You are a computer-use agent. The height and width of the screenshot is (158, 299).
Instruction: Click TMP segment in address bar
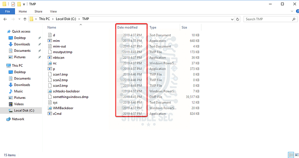coord(86,19)
